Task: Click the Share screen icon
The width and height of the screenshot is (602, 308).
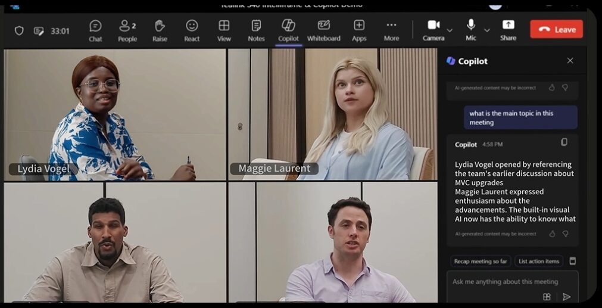Action: click(x=508, y=29)
